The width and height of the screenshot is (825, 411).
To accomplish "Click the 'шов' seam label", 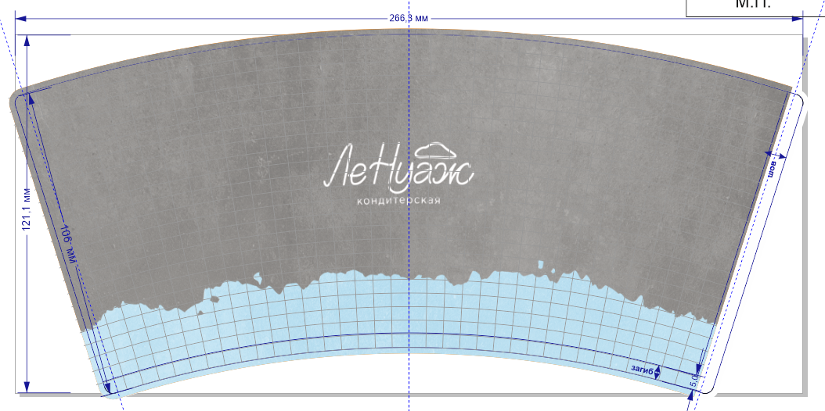I will pos(773,170).
